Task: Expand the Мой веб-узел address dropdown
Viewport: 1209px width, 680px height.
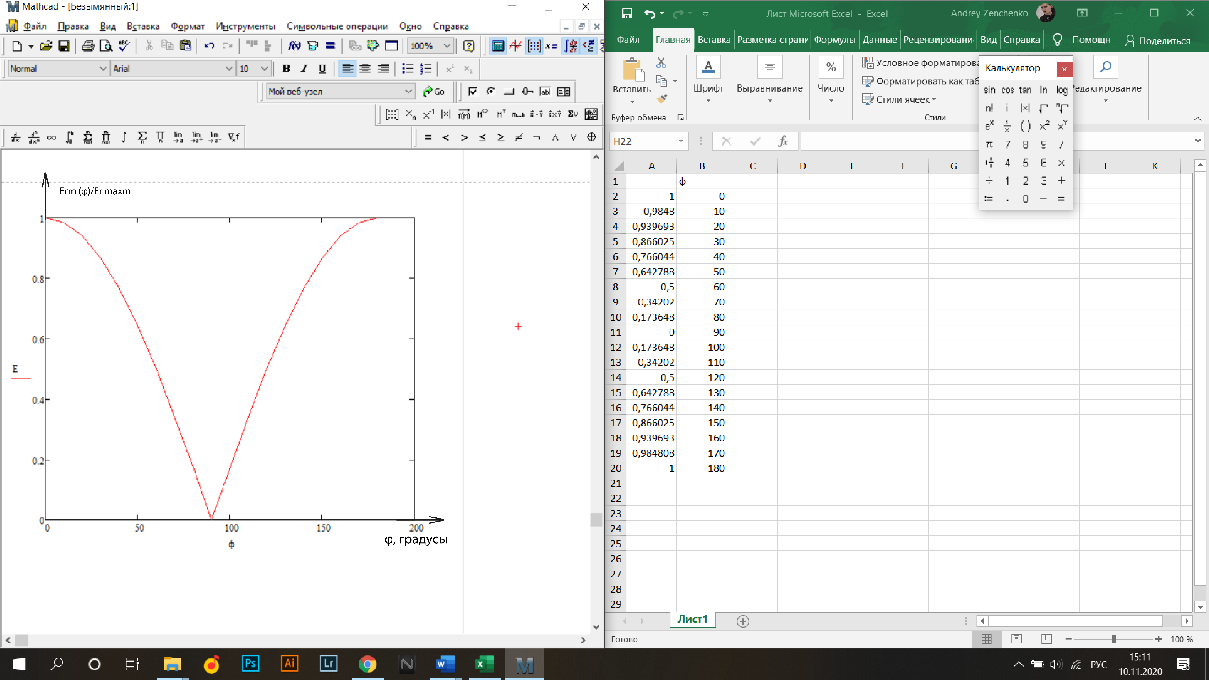Action: pyautogui.click(x=408, y=92)
